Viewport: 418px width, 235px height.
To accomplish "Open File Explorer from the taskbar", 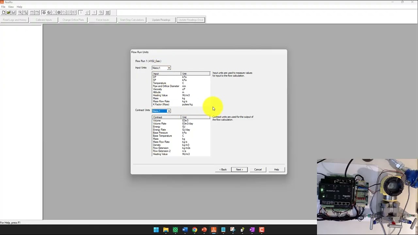I will click(x=166, y=230).
